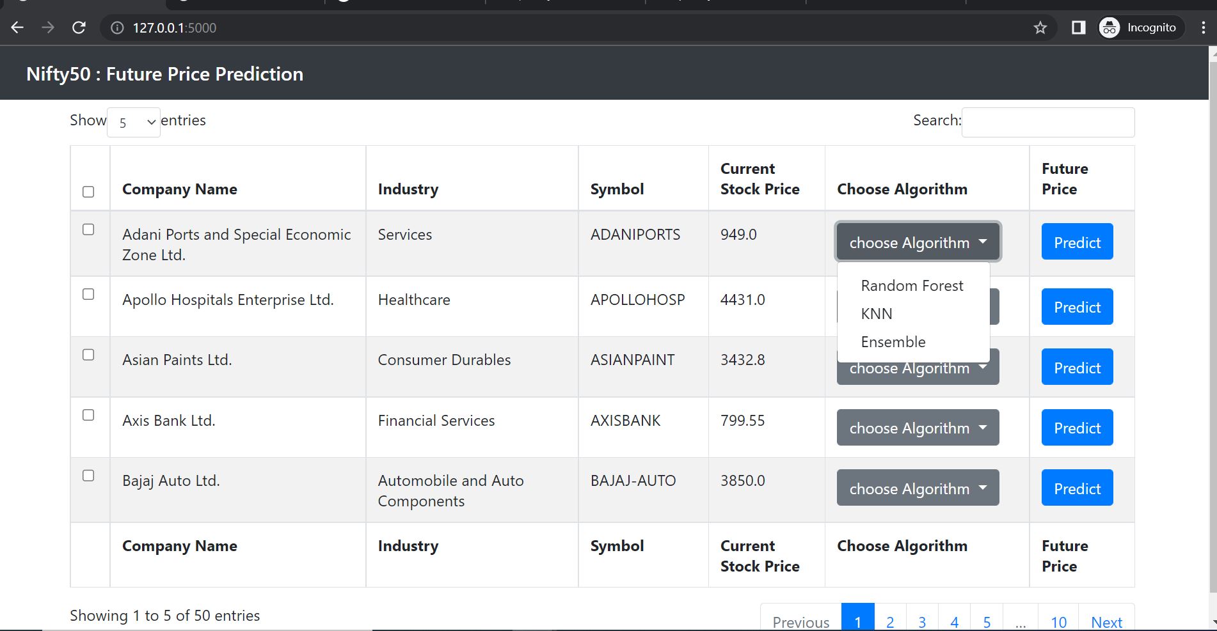Viewport: 1217px width, 631px height.
Task: Click Predict for Adani Ports
Action: point(1077,242)
